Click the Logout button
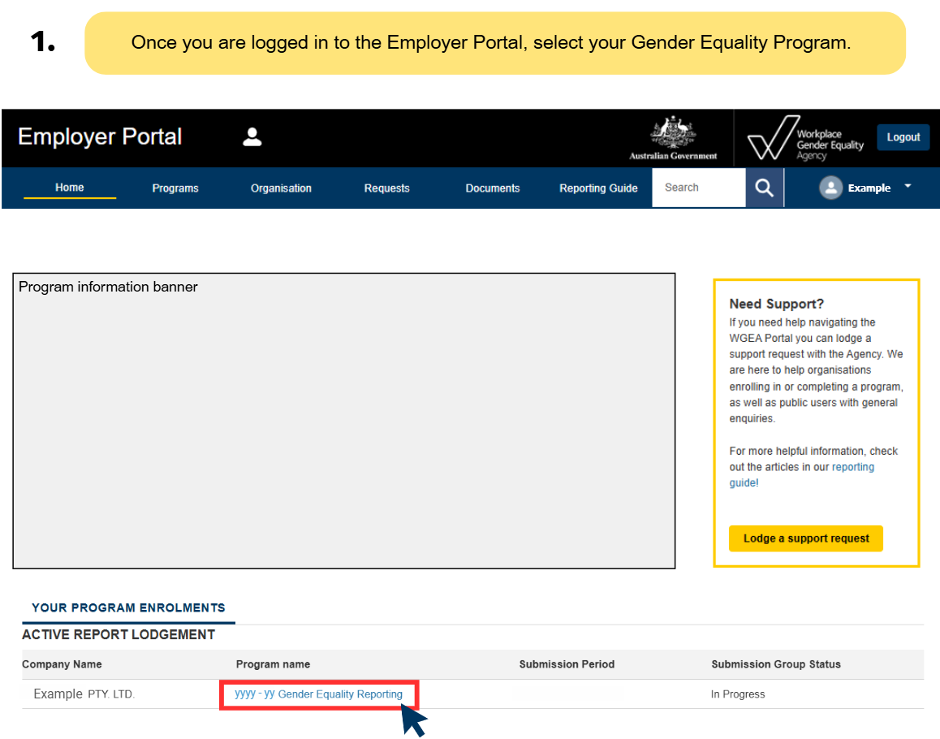Viewport: 940px width, 739px height. [x=903, y=137]
